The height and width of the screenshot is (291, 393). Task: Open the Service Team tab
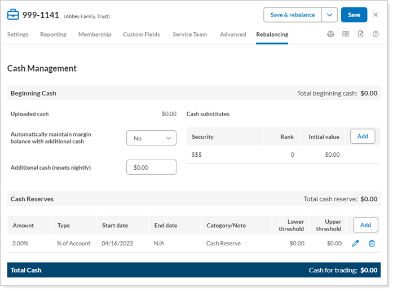pos(189,34)
